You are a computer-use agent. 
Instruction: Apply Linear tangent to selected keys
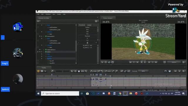[x=99, y=71]
